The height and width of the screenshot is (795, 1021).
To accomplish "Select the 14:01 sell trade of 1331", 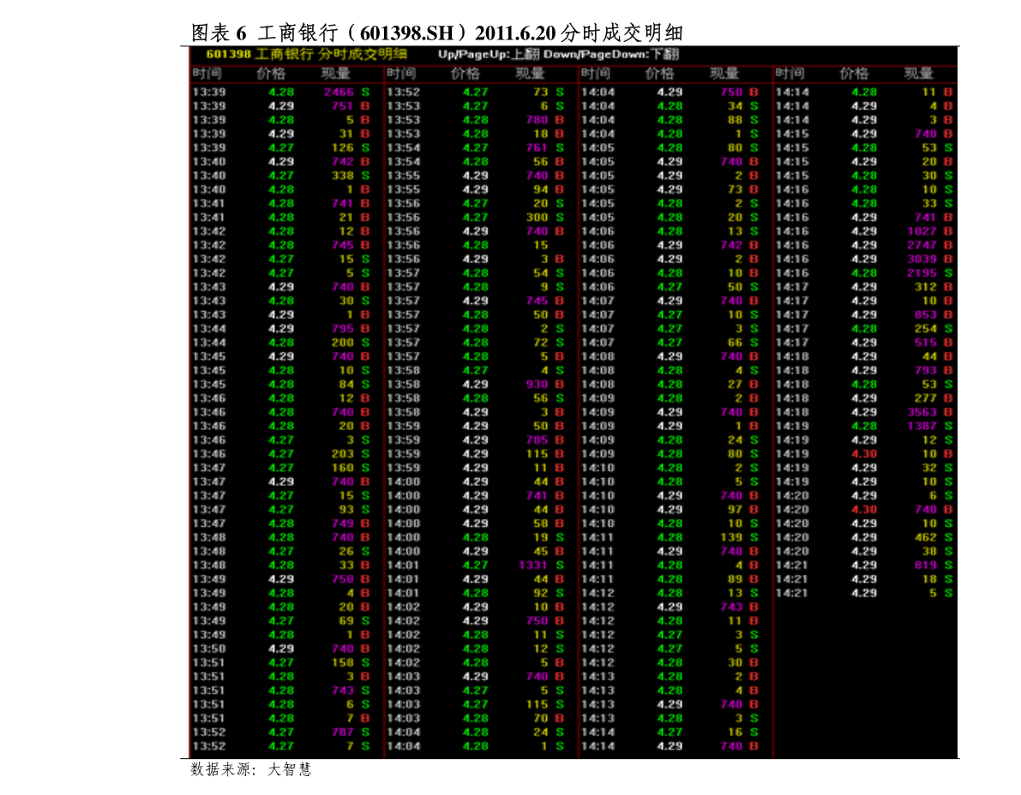I will 532,565.
